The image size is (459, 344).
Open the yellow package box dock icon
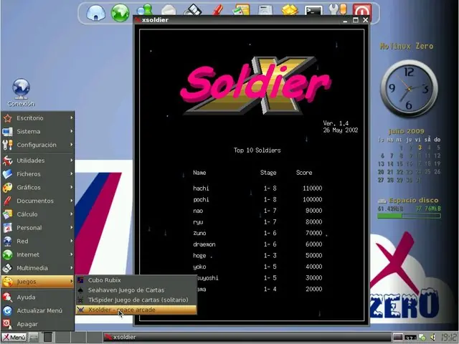(x=290, y=10)
